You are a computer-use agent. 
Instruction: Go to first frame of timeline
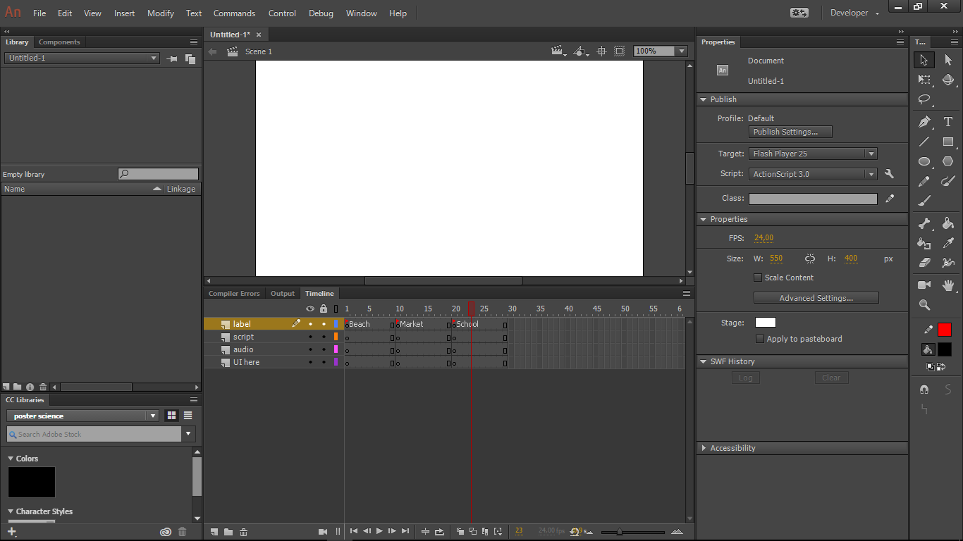354,531
